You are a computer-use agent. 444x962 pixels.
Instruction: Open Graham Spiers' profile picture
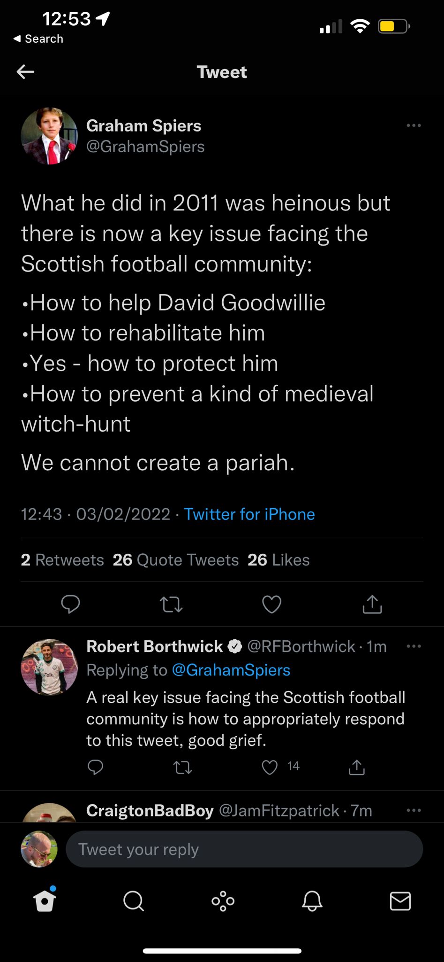[x=49, y=136]
